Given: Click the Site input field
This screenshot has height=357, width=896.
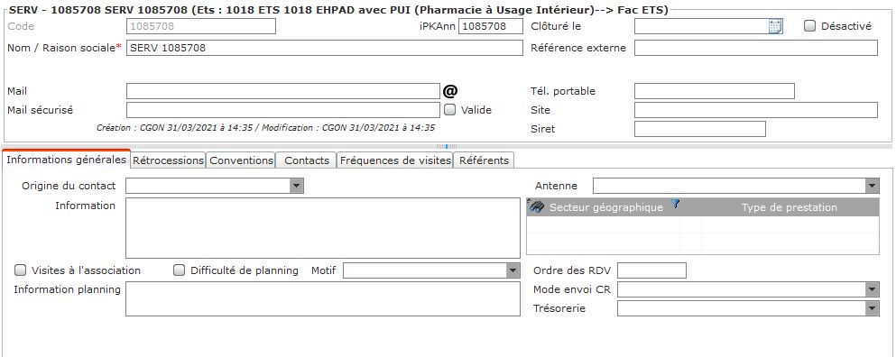Looking at the screenshot, I should 755,110.
